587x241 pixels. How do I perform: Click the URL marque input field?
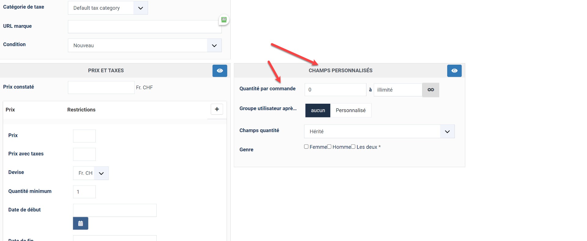[144, 27]
